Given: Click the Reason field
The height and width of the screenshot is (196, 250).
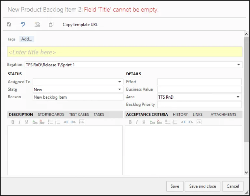Looking at the screenshot, I should [x=78, y=97].
